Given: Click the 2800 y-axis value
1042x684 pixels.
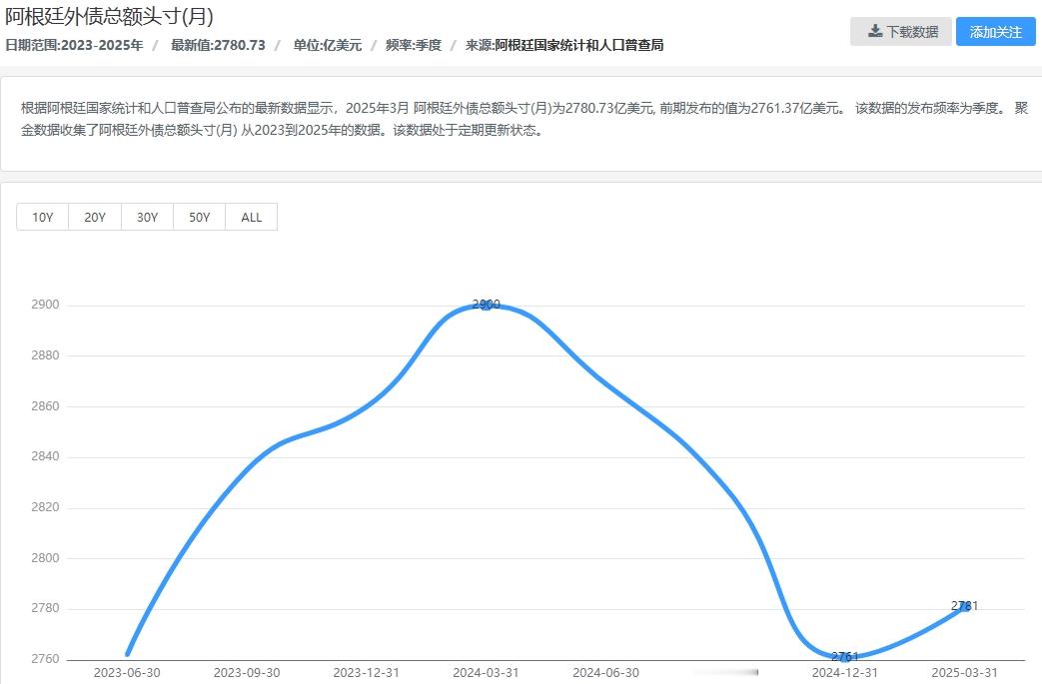Looking at the screenshot, I should (x=45, y=558).
